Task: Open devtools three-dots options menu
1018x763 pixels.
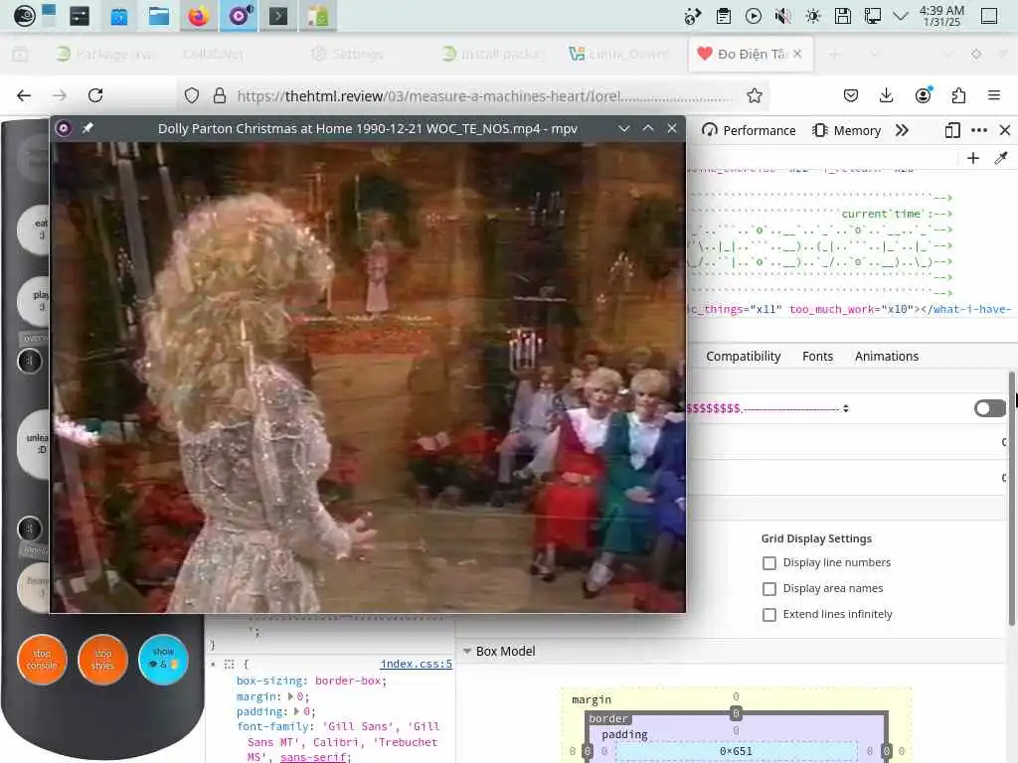Action: 979,130
